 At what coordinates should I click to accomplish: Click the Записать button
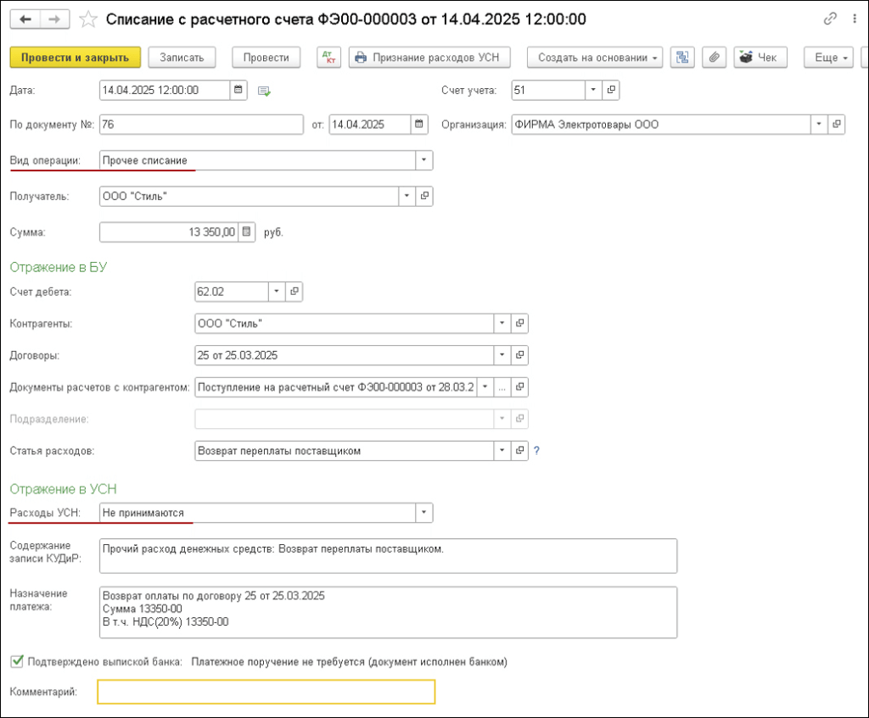point(182,58)
